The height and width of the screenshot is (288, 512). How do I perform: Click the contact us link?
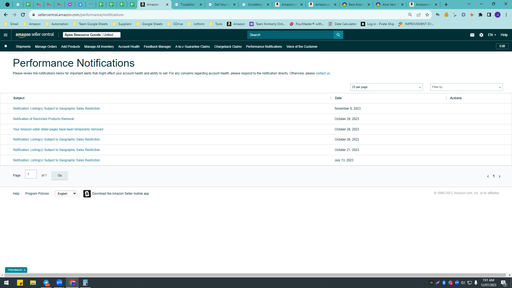[323, 73]
